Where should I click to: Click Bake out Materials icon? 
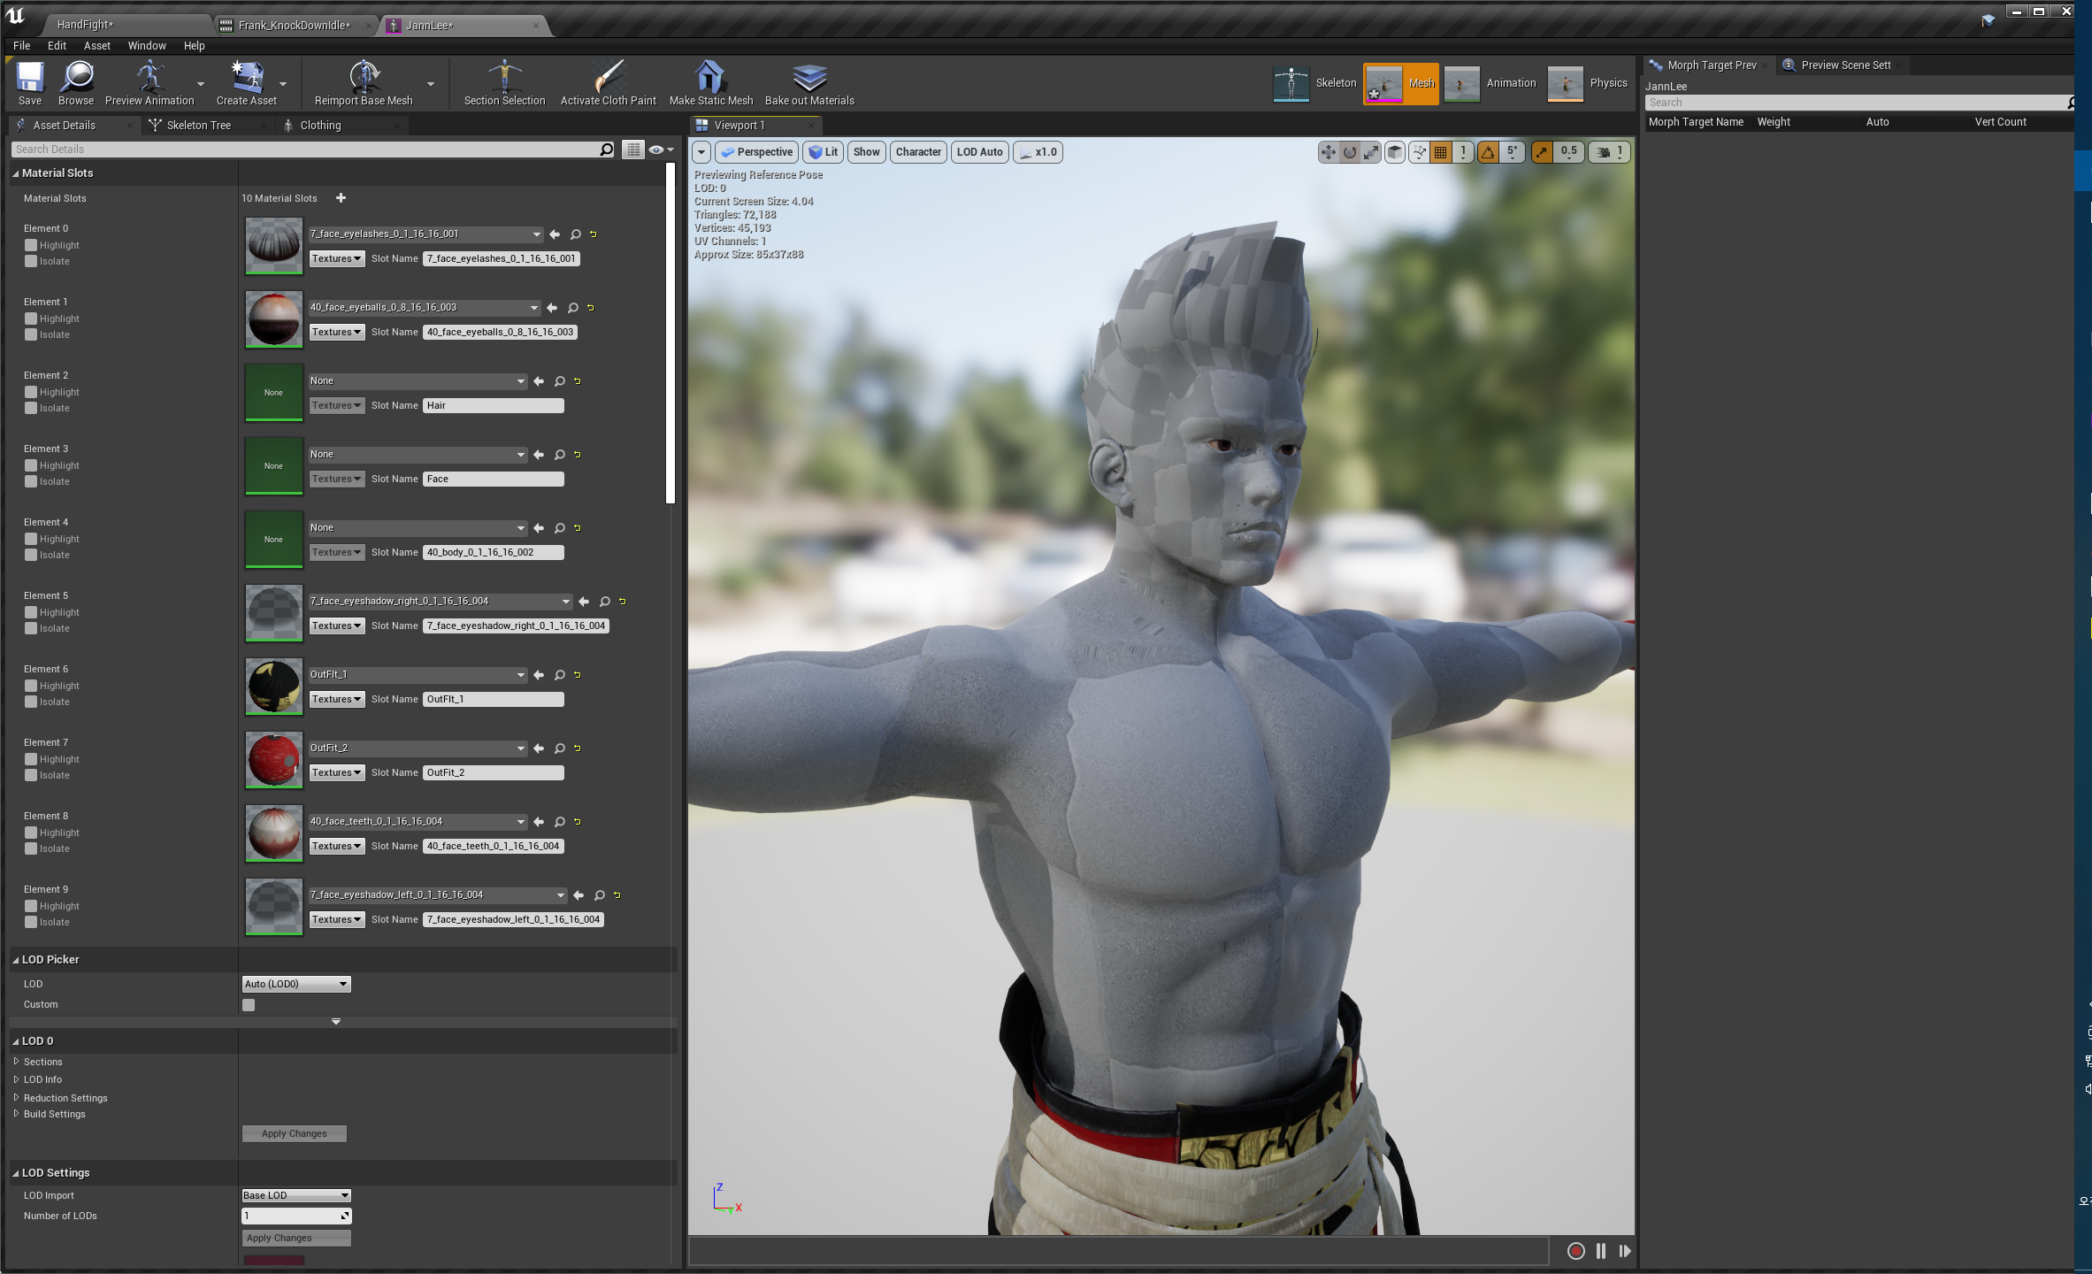(x=808, y=78)
